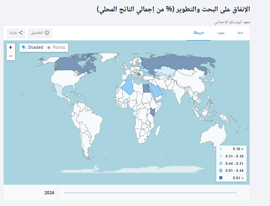
Task: Open the خريطة (map) tab
Action: click(x=199, y=33)
